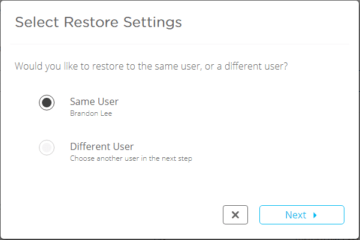This screenshot has height=240, width=360.
Task: Click the empty circle beside Different User
Action: pyautogui.click(x=47, y=148)
